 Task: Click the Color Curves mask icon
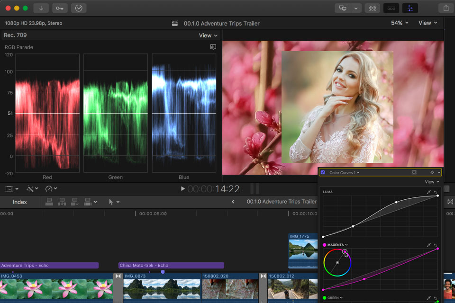point(414,173)
